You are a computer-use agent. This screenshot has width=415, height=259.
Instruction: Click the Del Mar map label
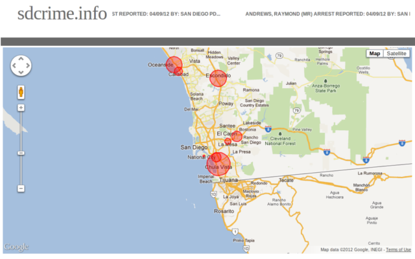tap(191, 109)
